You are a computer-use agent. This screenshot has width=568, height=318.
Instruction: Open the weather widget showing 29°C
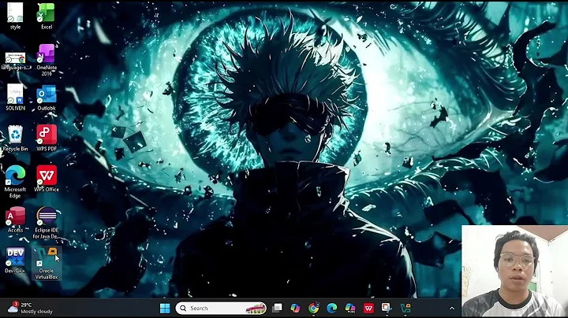(30, 309)
